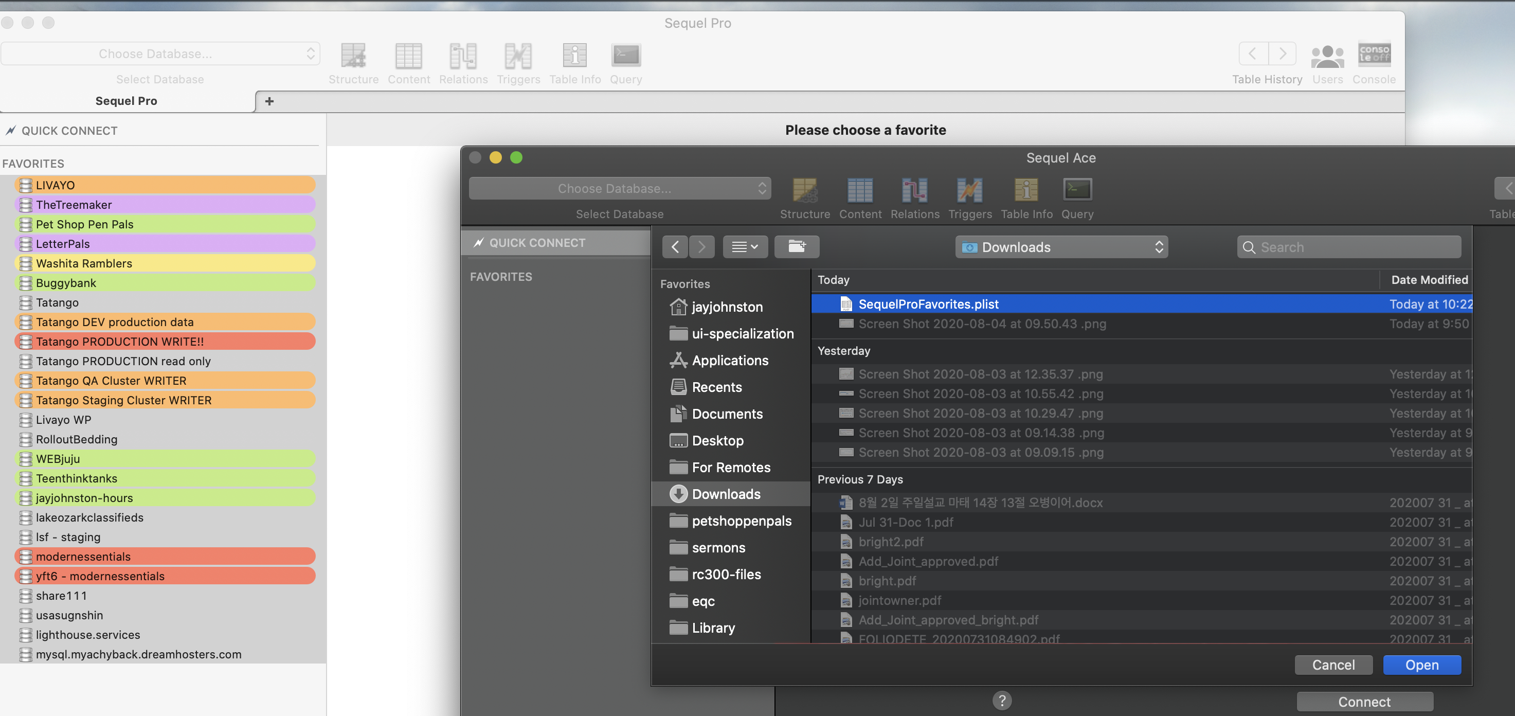Image resolution: width=1515 pixels, height=716 pixels.
Task: Cancel the file selection dialog
Action: click(x=1333, y=665)
